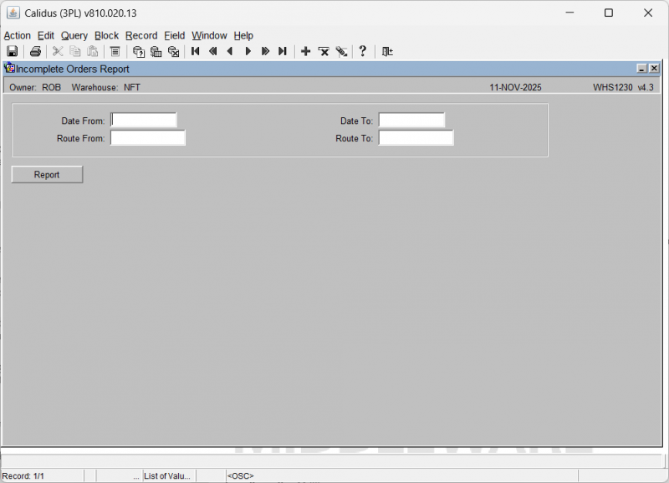Click the Exit door icon
The image size is (669, 483).
[387, 52]
